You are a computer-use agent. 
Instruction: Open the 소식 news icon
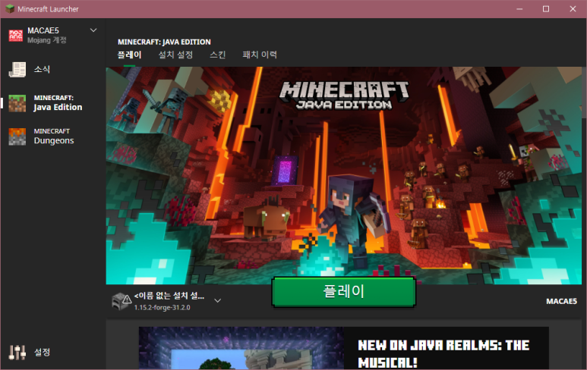tap(17, 70)
